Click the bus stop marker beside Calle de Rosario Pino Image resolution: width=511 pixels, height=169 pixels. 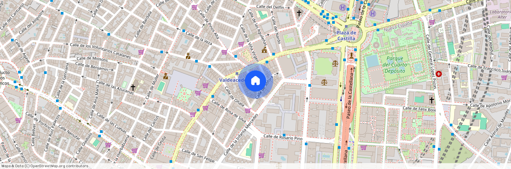pos(284,135)
